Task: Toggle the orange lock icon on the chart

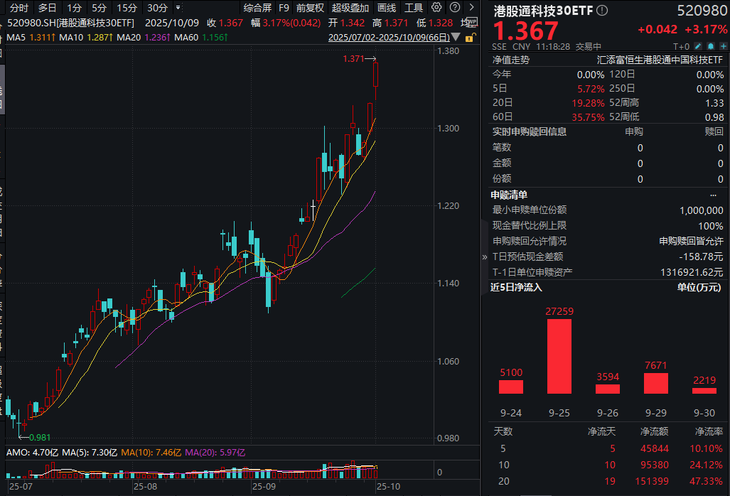Action: (471, 37)
